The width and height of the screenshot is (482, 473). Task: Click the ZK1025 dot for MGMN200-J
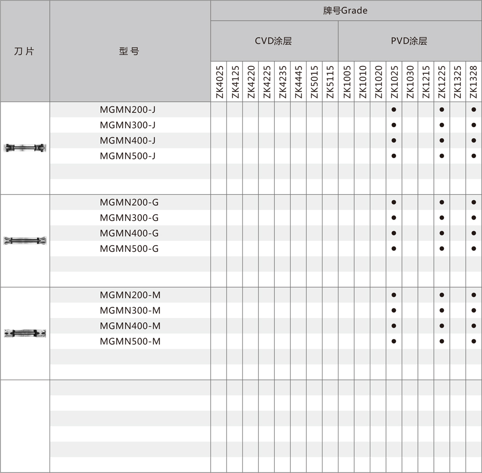click(x=394, y=110)
